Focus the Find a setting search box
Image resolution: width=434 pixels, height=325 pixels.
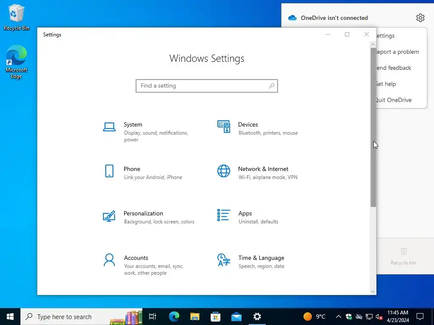207,86
